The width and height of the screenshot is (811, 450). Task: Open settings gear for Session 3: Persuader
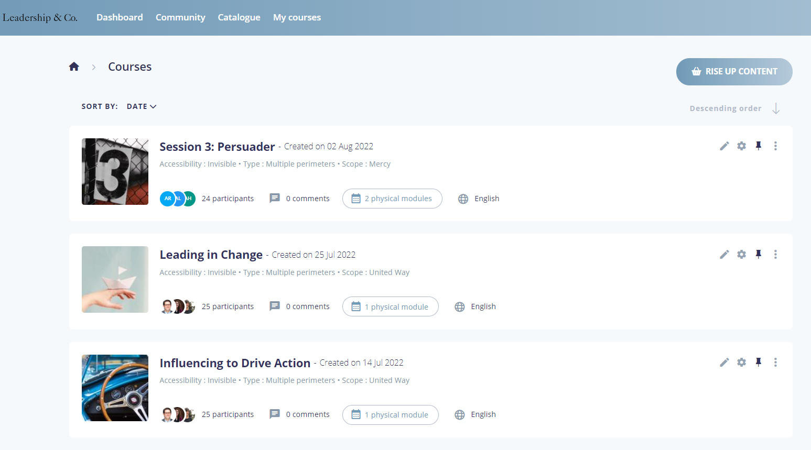741,146
